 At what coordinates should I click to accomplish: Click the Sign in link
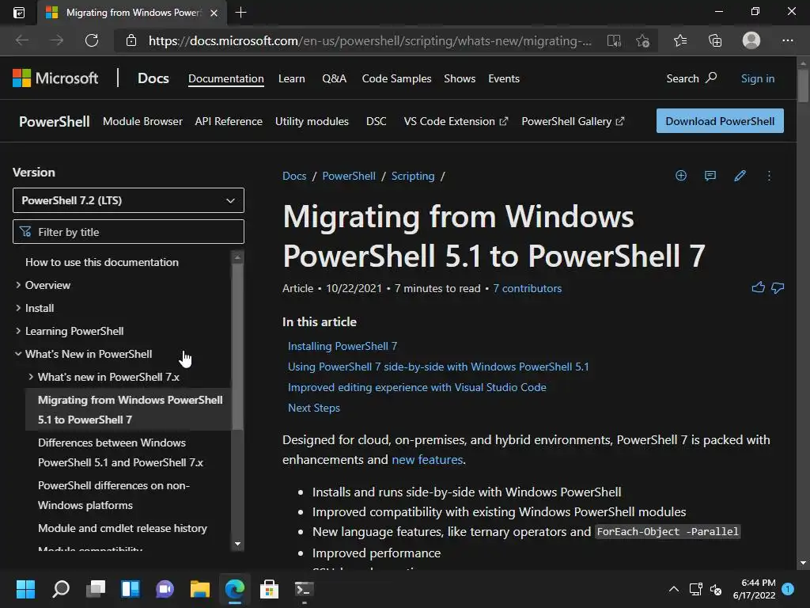[x=757, y=78]
